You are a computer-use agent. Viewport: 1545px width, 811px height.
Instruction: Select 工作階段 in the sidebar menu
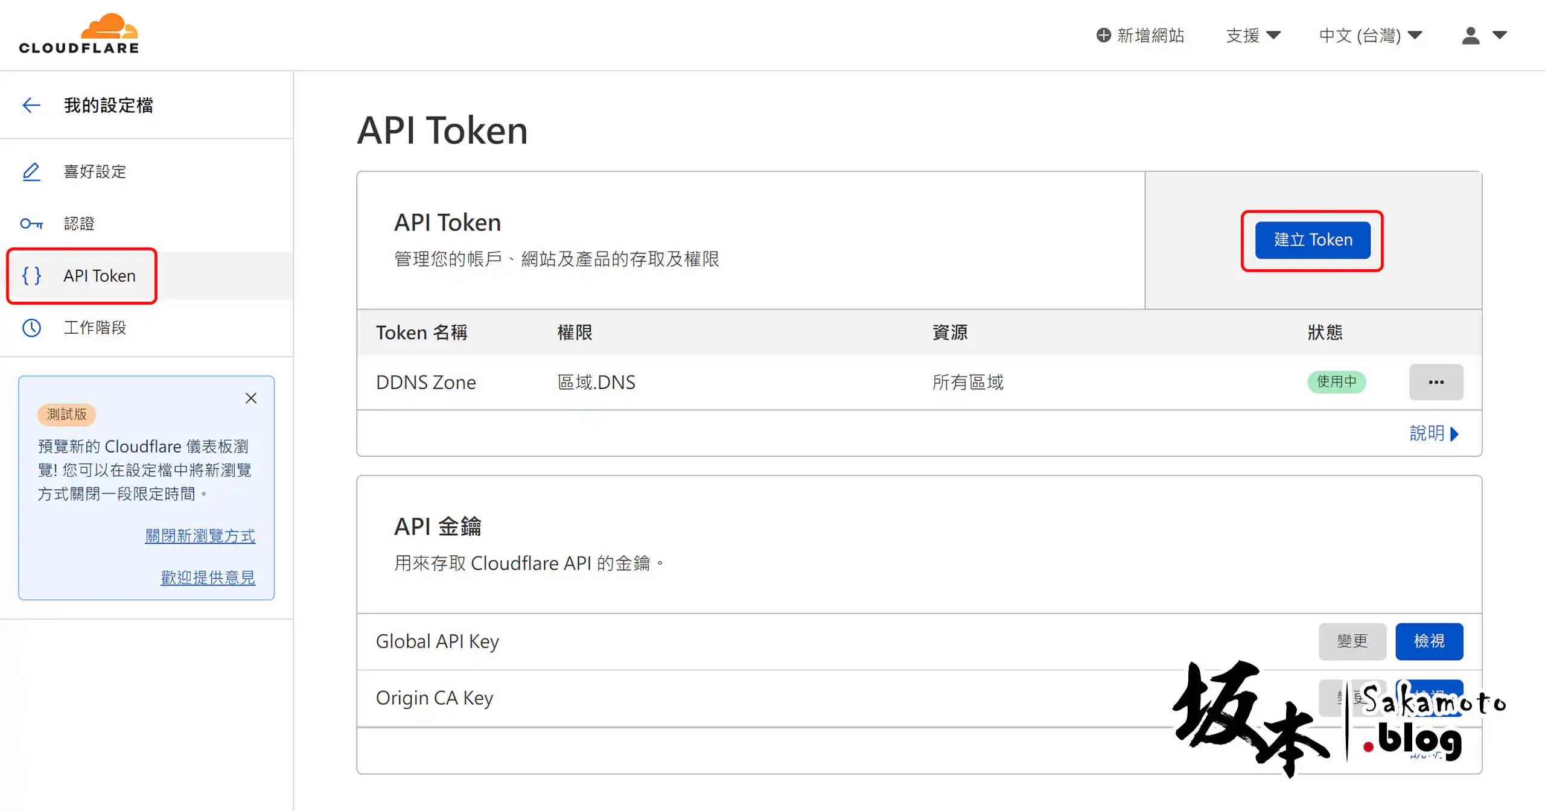(95, 328)
